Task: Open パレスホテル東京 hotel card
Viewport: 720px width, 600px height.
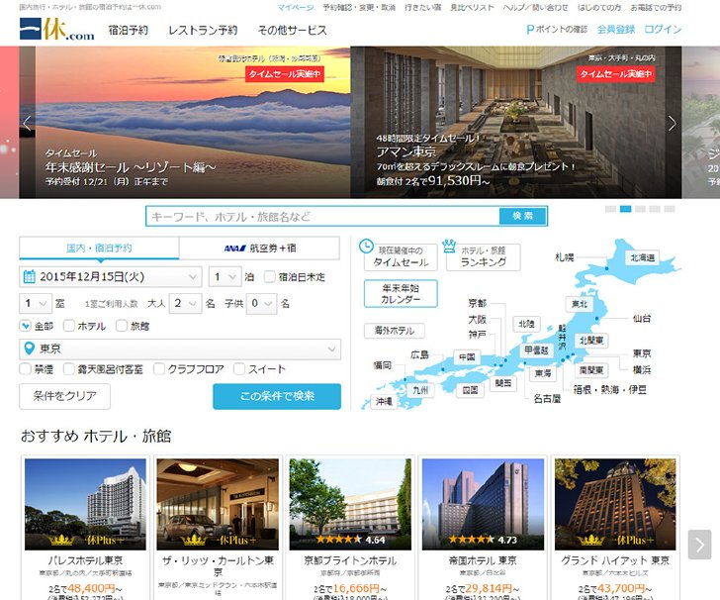Action: pos(85,528)
